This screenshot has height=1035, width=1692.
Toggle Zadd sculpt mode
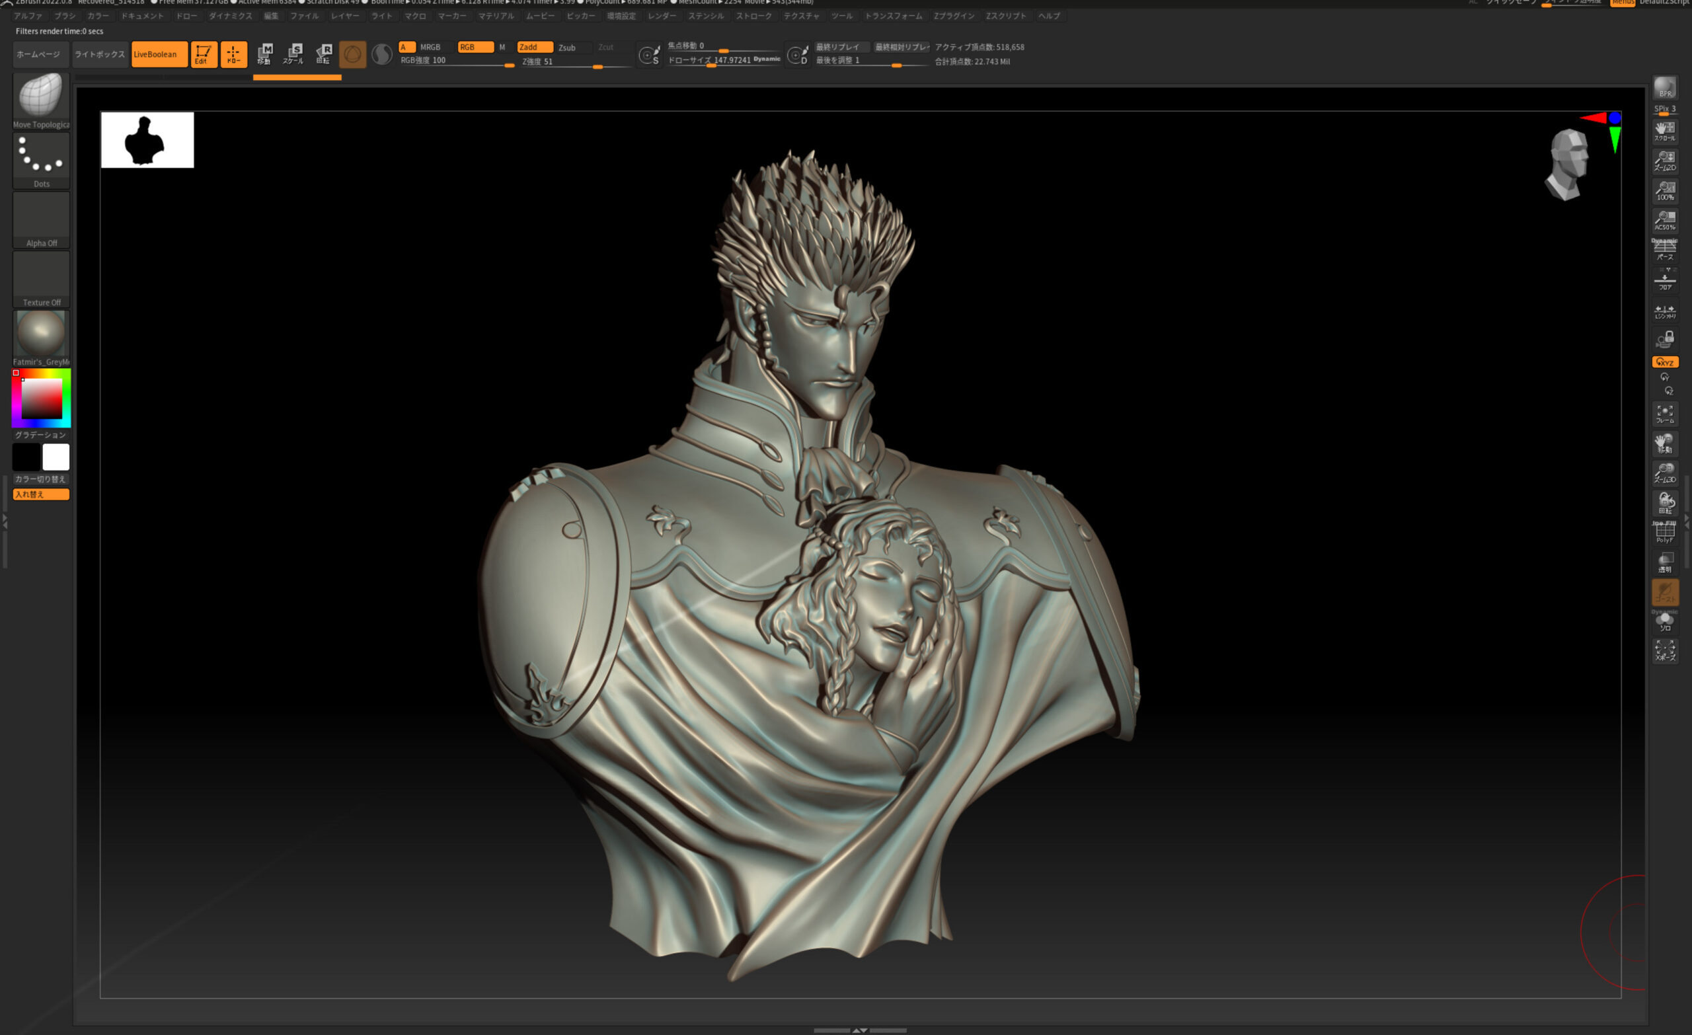point(535,48)
